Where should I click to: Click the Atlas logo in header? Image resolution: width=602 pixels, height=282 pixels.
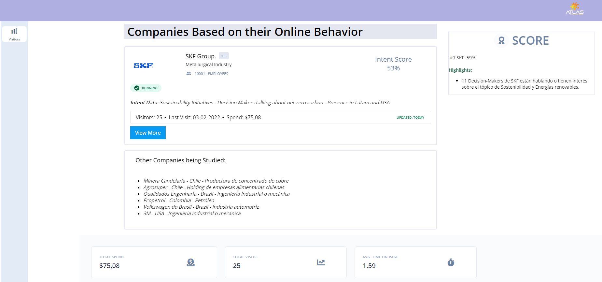(575, 9)
